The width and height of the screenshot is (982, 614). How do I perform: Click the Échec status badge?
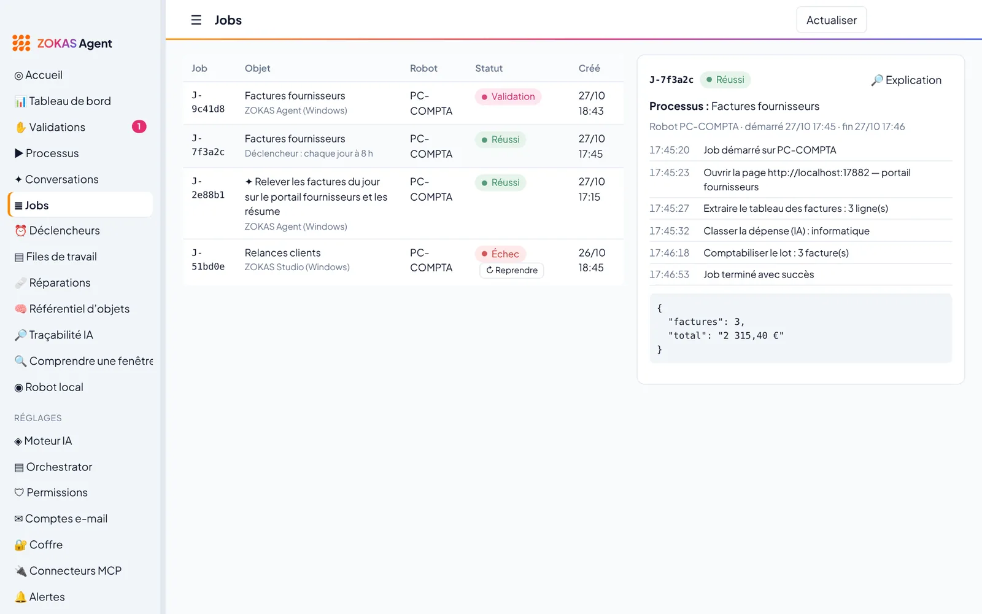500,254
